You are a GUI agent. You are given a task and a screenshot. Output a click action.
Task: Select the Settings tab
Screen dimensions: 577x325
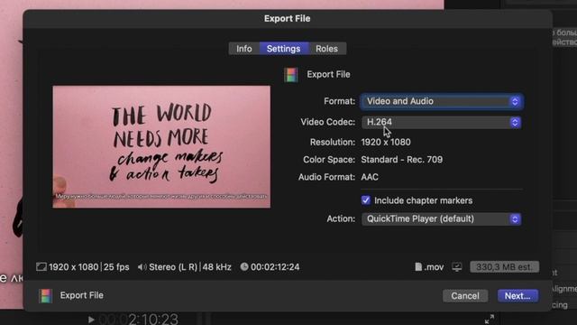click(283, 49)
